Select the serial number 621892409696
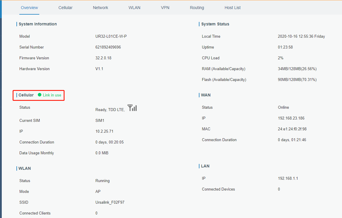This screenshot has width=342, height=218. tap(108, 47)
